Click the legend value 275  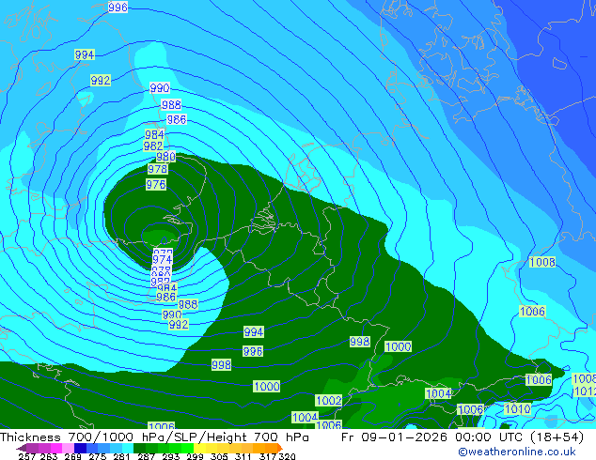[98, 456]
